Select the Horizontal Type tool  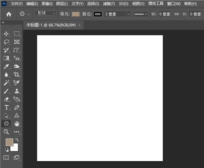tap(7, 108)
